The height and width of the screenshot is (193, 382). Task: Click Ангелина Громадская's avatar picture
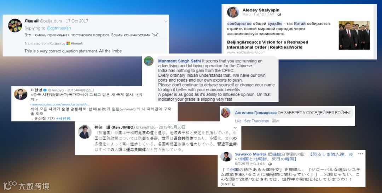coord(226,112)
